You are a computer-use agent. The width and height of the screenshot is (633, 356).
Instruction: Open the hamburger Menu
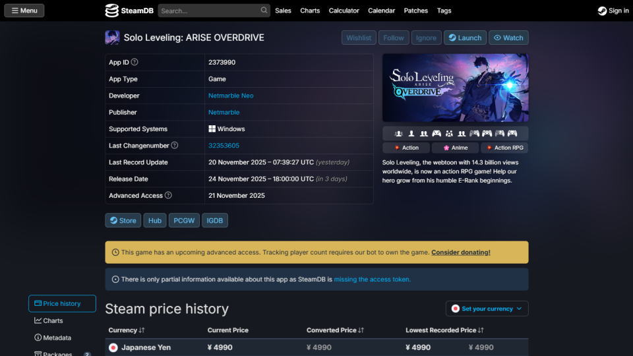click(x=24, y=11)
